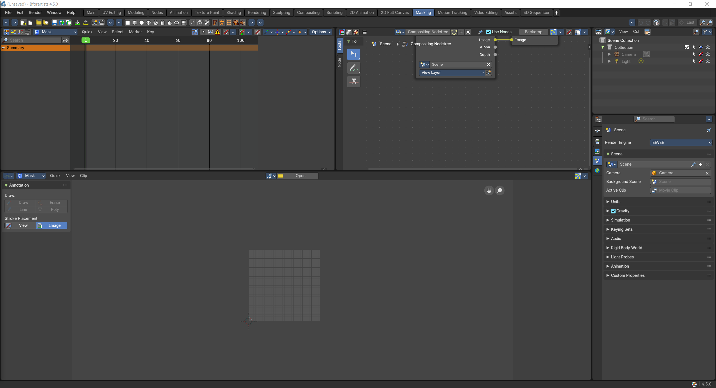This screenshot has width=716, height=388.
Task: Click the select tool in node editor sidebar
Action: (354, 54)
